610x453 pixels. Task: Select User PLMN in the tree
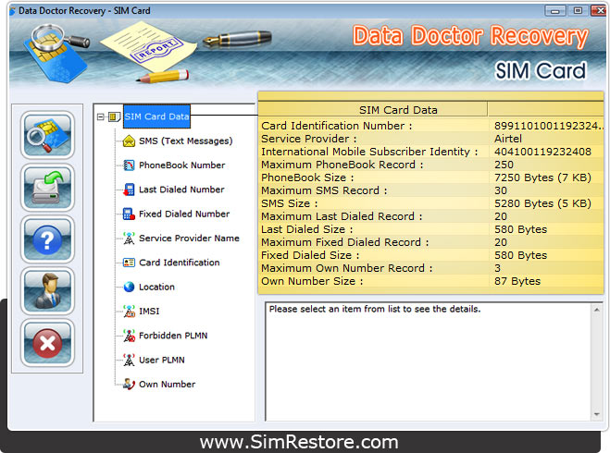click(162, 360)
